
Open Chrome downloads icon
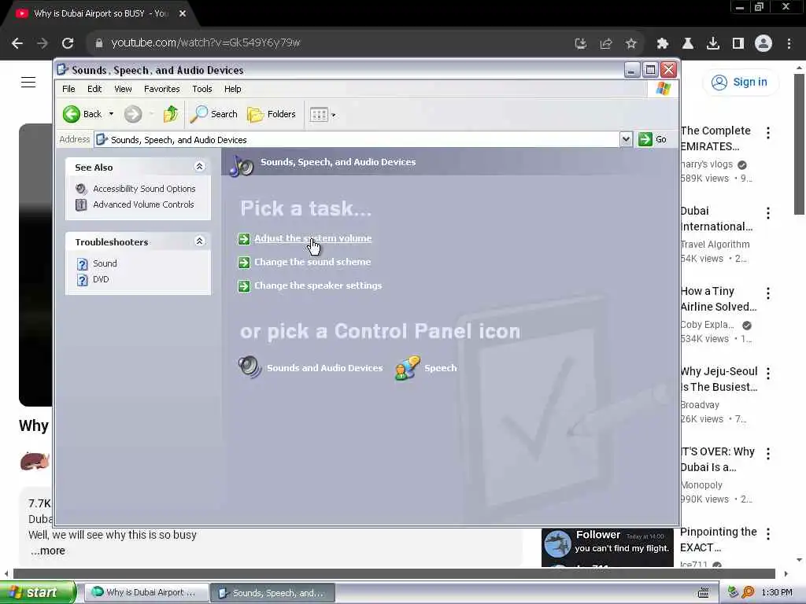coord(713,44)
